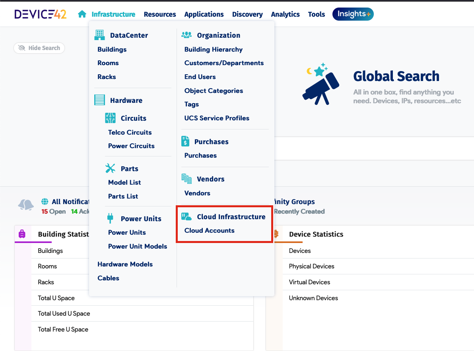Viewport: 474px width, 351px height.
Task: Click the Device Statistics heading
Action: (316, 234)
